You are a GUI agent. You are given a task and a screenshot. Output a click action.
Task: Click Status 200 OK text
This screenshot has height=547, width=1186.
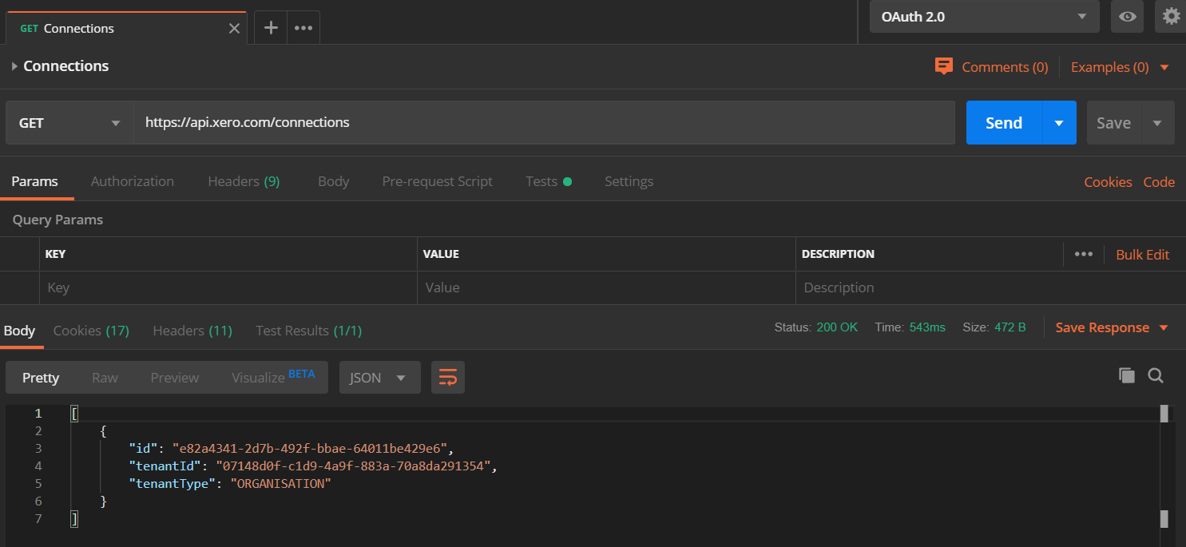tap(816, 327)
